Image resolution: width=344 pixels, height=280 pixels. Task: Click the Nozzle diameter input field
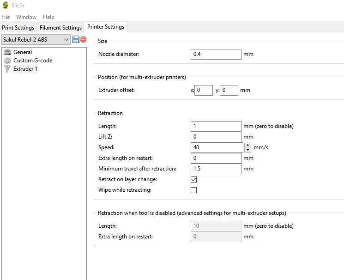216,54
